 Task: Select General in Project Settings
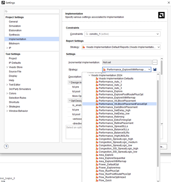tap(13, 22)
